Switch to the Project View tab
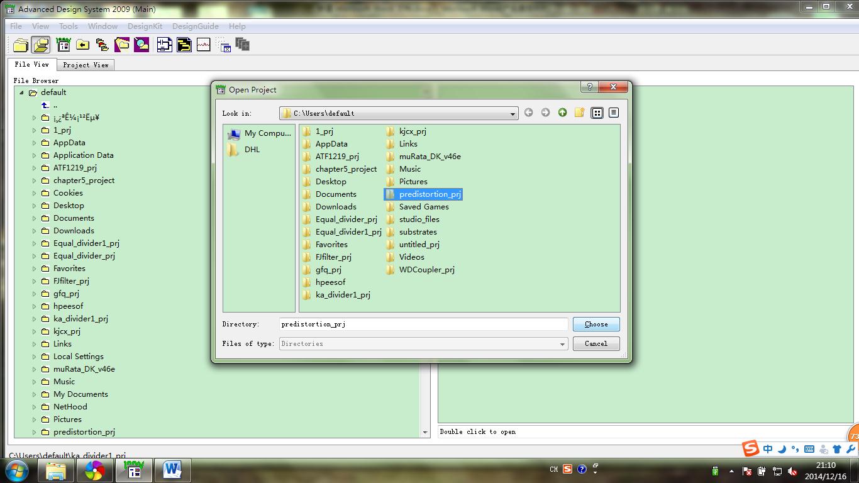This screenshot has height=483, width=859. 86,65
